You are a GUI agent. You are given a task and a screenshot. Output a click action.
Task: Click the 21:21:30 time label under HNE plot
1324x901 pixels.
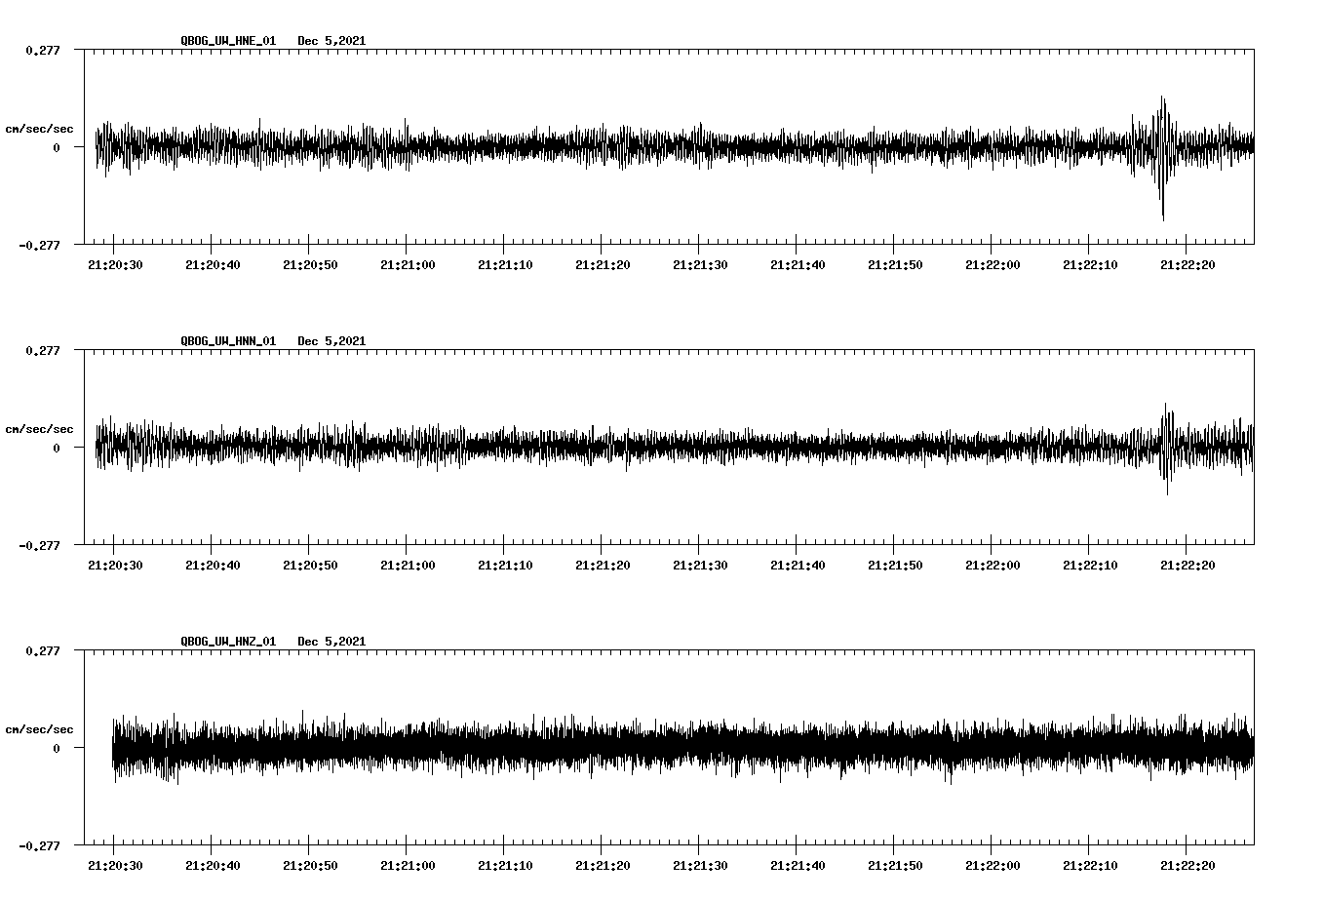click(x=700, y=265)
